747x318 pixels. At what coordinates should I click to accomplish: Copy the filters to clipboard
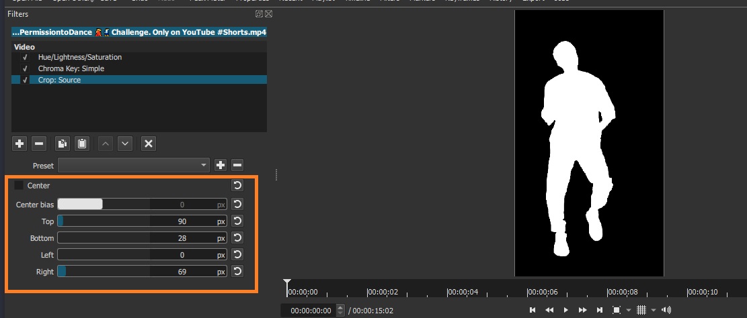tap(62, 144)
